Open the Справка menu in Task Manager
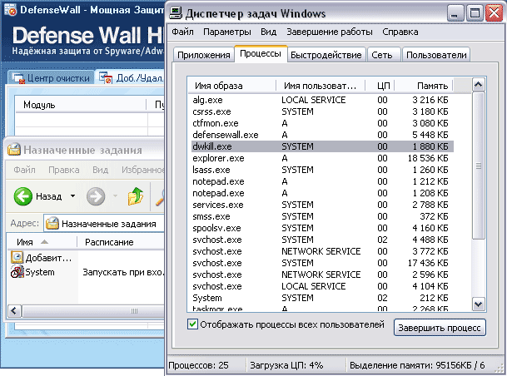 [x=400, y=32]
